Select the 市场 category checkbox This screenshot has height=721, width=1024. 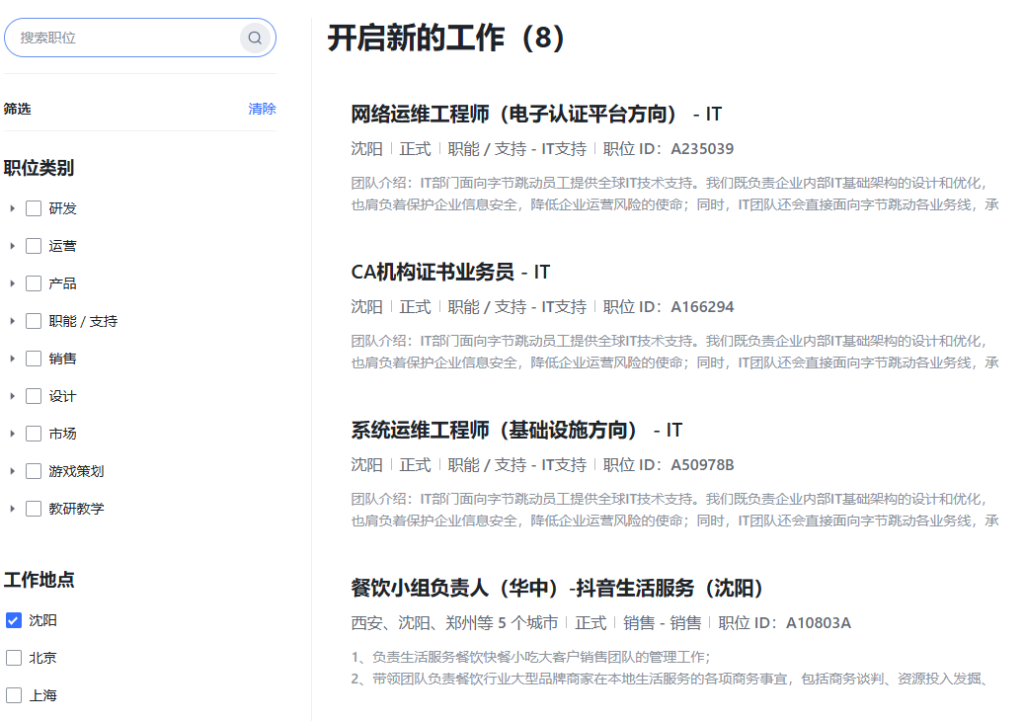point(34,434)
